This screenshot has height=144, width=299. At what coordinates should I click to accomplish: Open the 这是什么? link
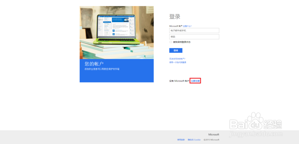coord(187,26)
